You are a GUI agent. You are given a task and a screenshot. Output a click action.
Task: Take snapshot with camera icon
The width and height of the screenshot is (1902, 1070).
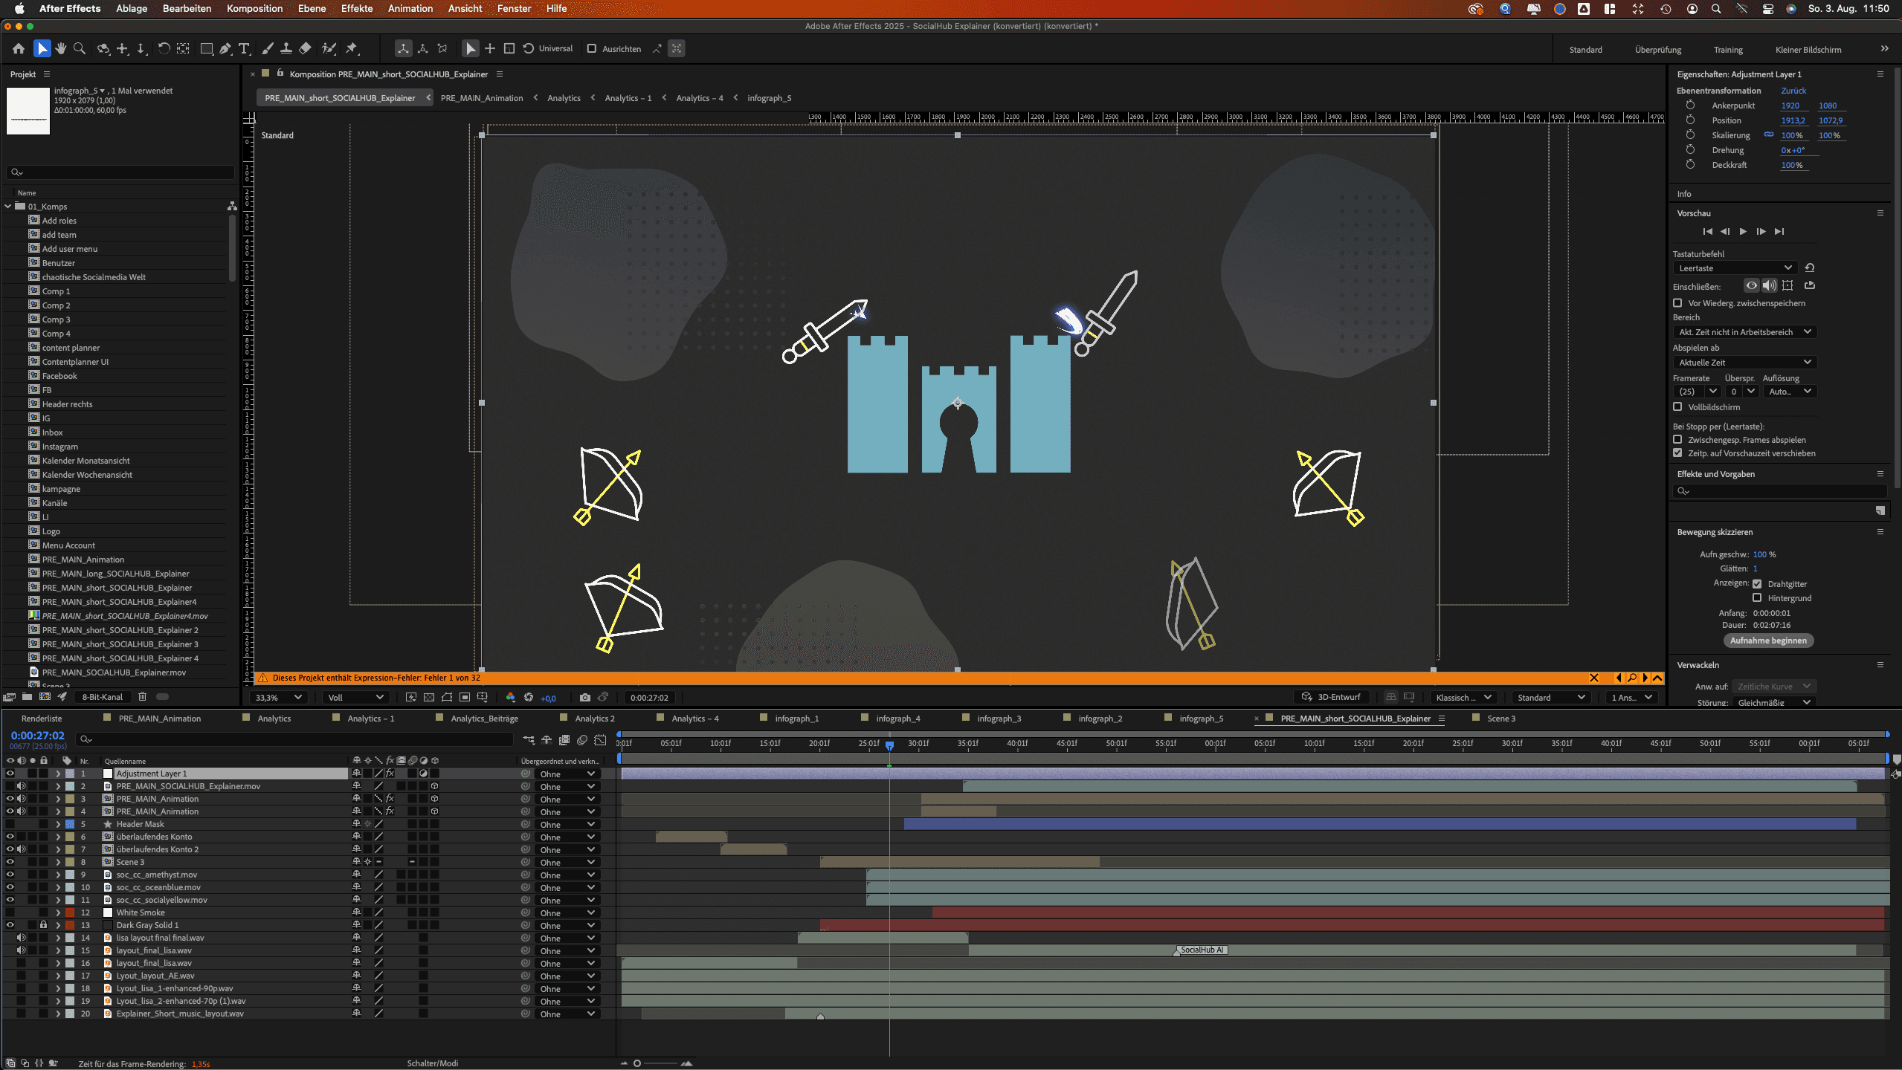585,698
